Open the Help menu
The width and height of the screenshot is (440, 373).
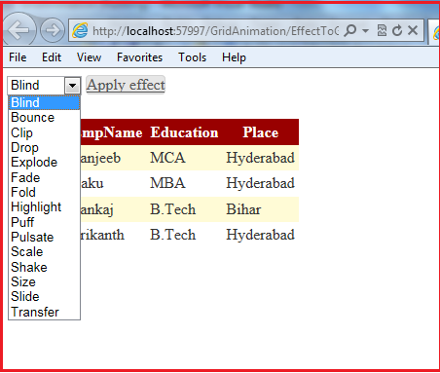(234, 57)
